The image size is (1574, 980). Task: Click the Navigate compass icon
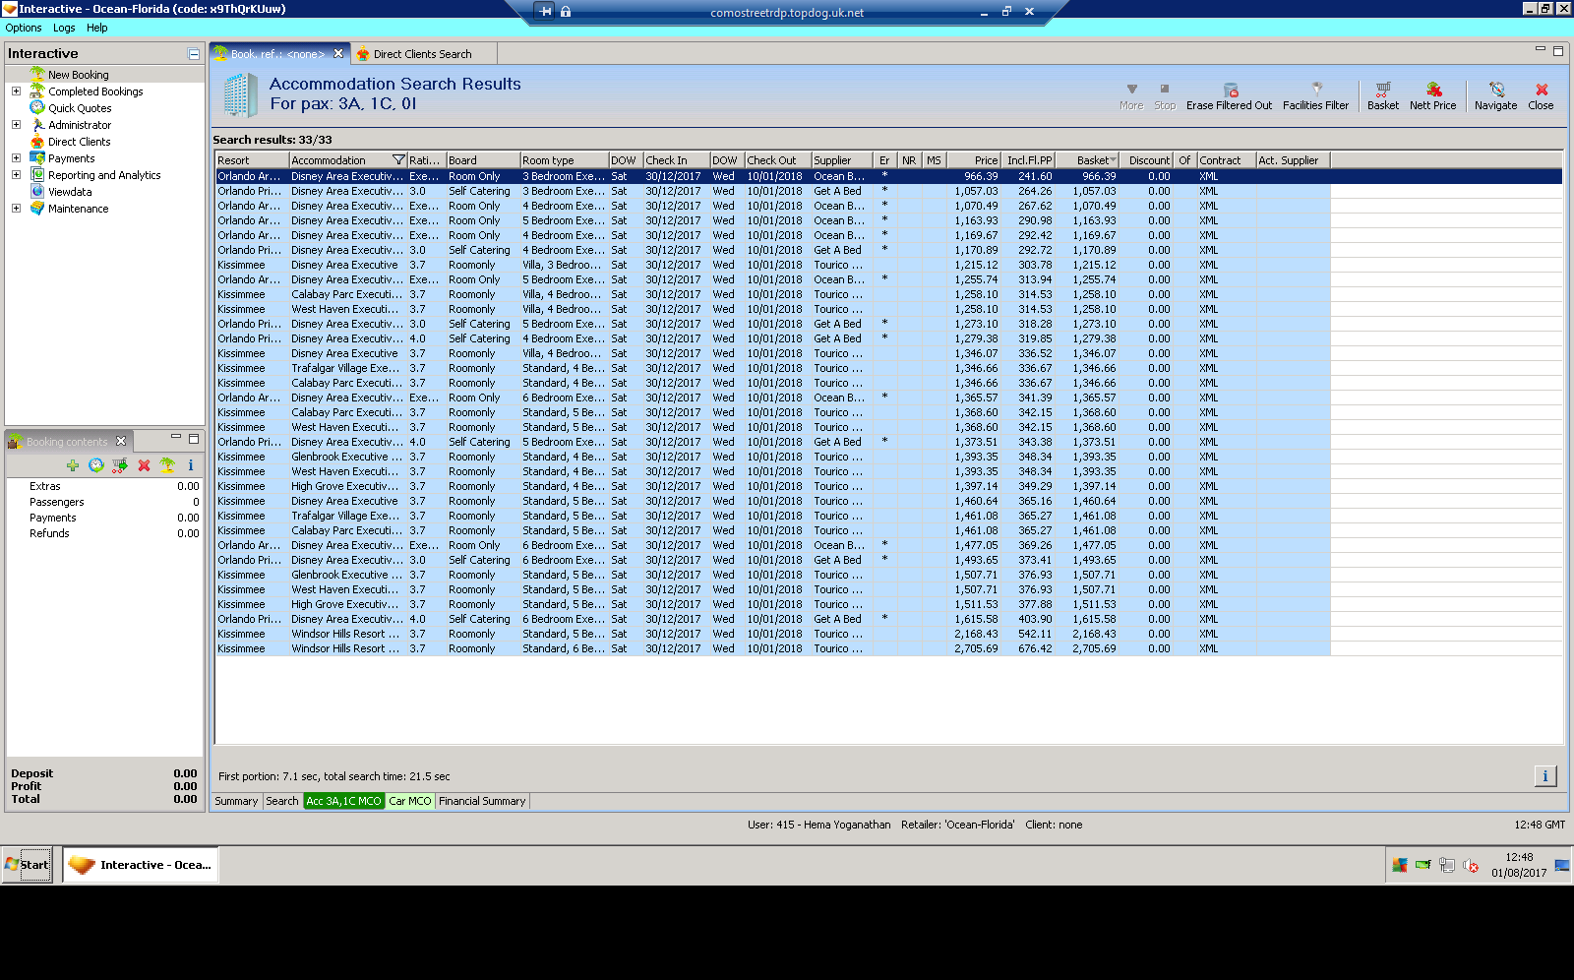tap(1496, 90)
